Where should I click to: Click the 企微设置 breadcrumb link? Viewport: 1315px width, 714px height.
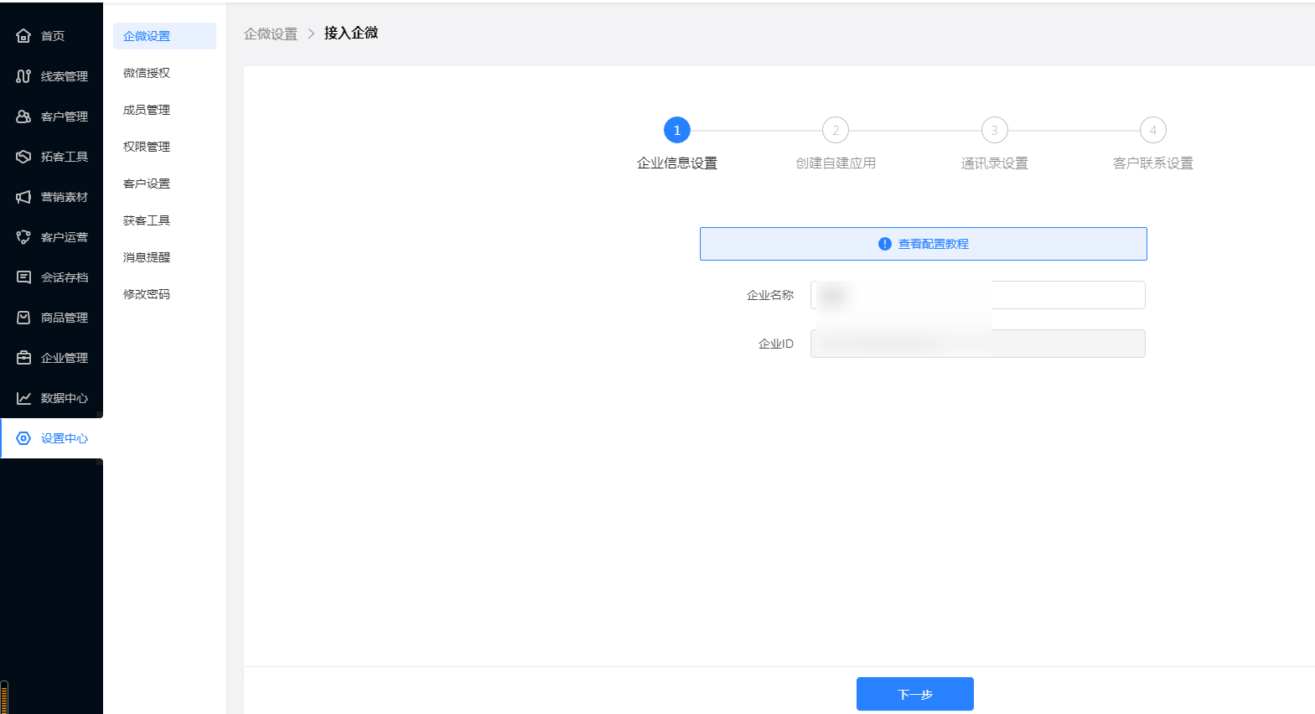click(x=270, y=34)
